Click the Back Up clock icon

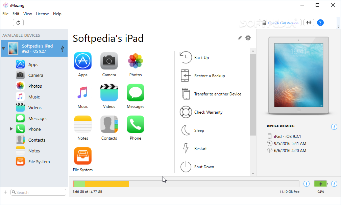pyautogui.click(x=186, y=58)
